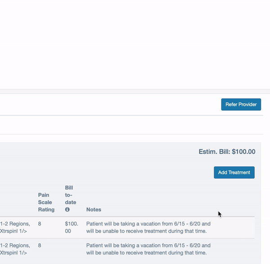Image resolution: width=270 pixels, height=264 pixels.
Task: Click the info icon under Bill to-date
Action: pyautogui.click(x=67, y=210)
